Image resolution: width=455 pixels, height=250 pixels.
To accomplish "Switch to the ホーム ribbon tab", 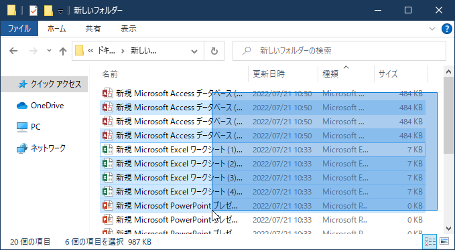I will [56, 29].
